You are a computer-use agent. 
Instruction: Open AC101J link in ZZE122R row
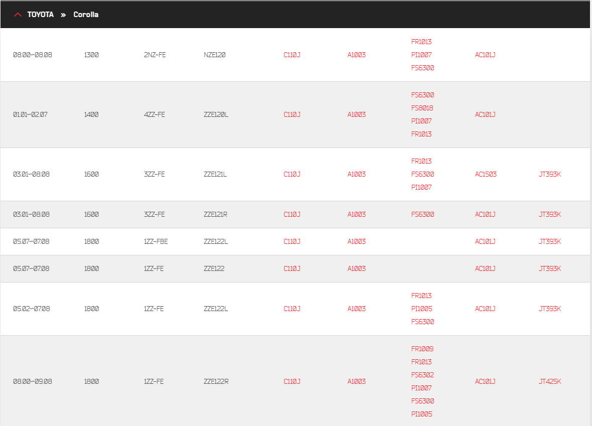[x=485, y=382]
